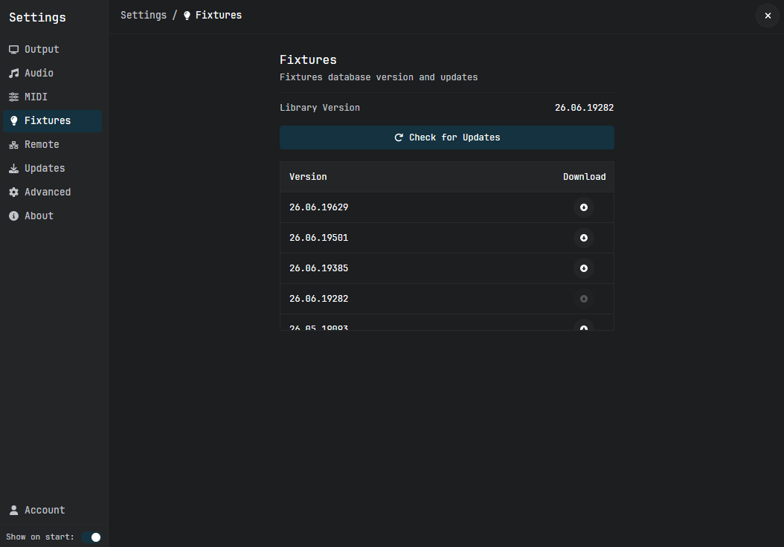Viewport: 784px width, 547px height.
Task: Click the Library Version label
Action: click(x=320, y=108)
